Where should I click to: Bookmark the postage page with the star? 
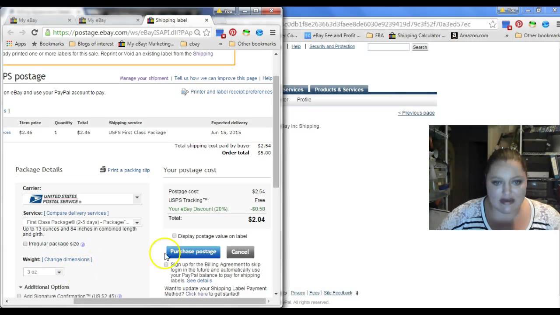pos(206,32)
